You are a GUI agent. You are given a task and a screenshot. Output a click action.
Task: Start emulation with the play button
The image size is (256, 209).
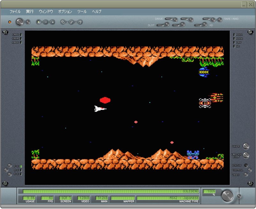[39, 22]
